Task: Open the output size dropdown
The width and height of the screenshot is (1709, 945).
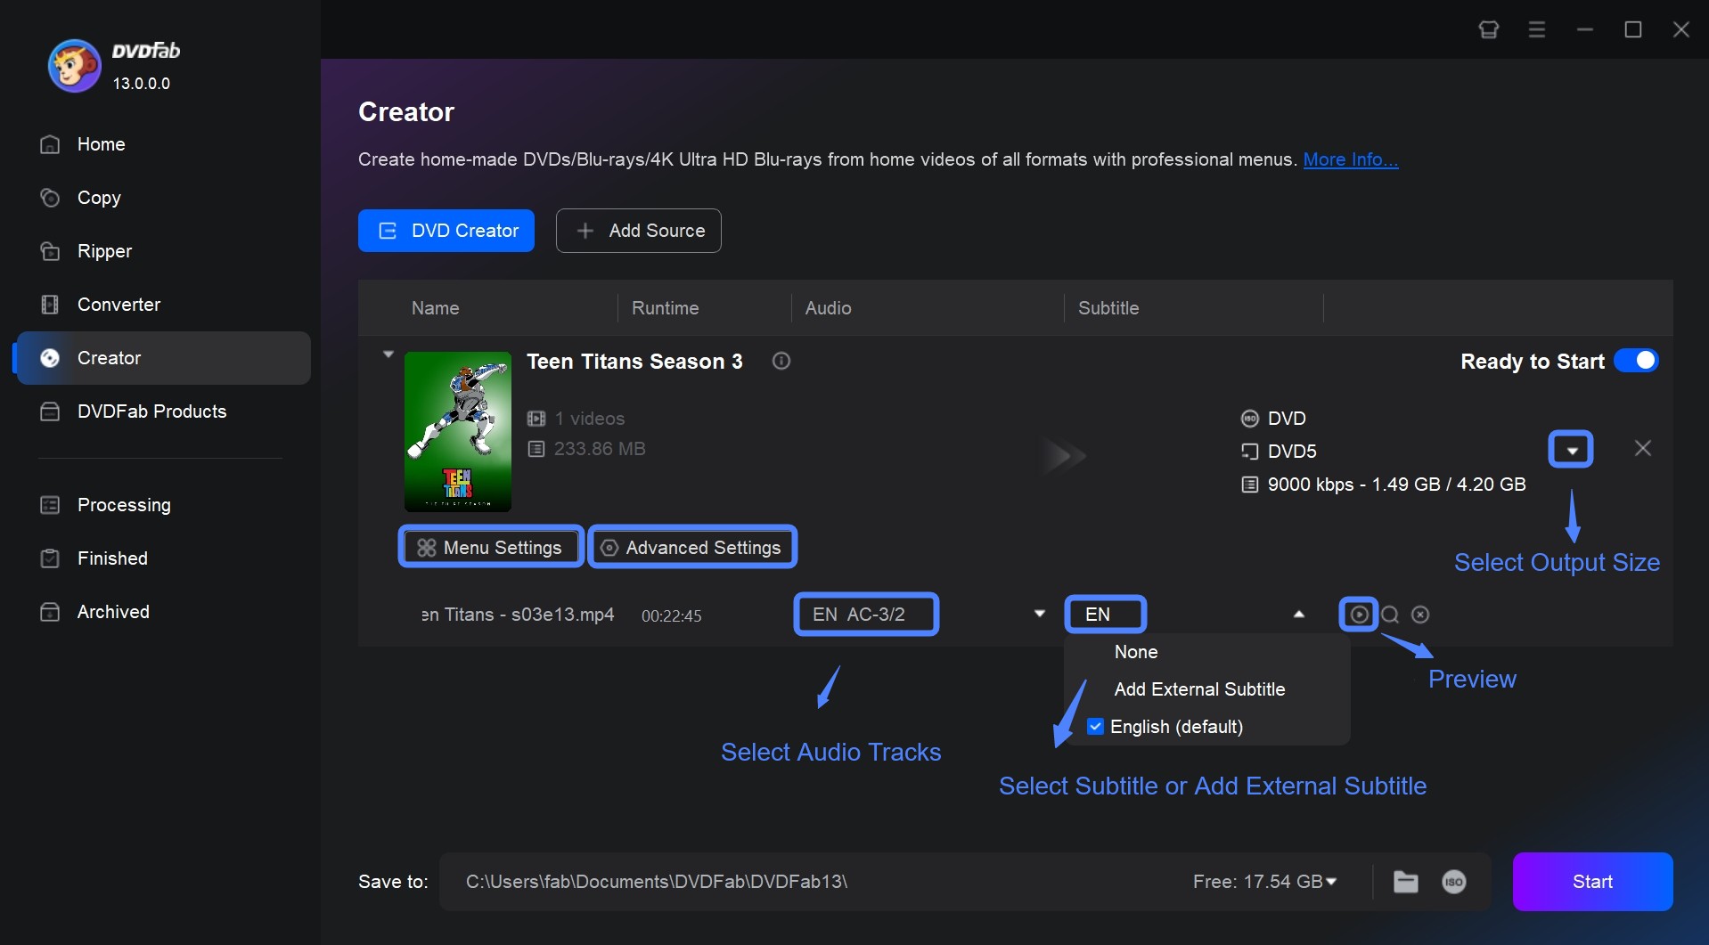Action: [1570, 448]
